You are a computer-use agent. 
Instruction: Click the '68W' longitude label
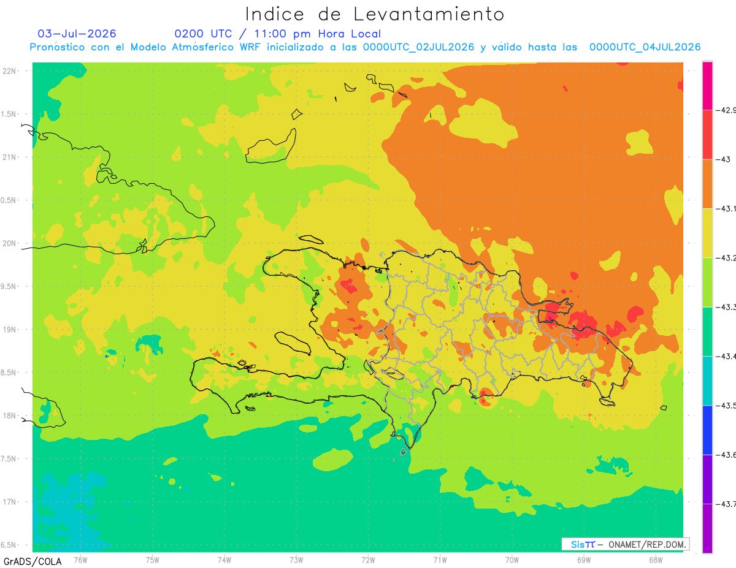click(x=655, y=559)
